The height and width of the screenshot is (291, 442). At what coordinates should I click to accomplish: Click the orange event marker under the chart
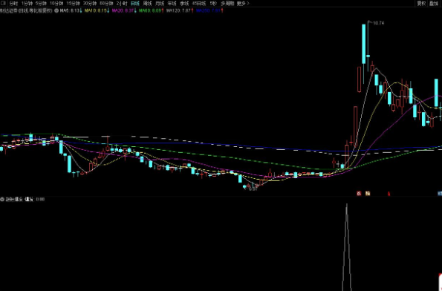tap(368, 193)
